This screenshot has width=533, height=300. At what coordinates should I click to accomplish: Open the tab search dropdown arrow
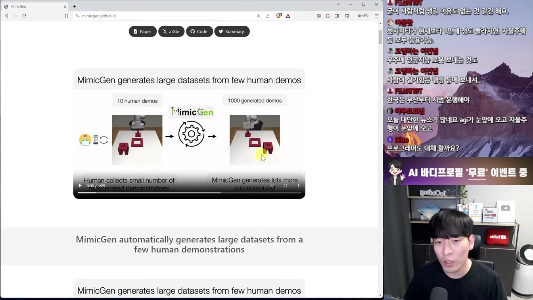[338, 4]
